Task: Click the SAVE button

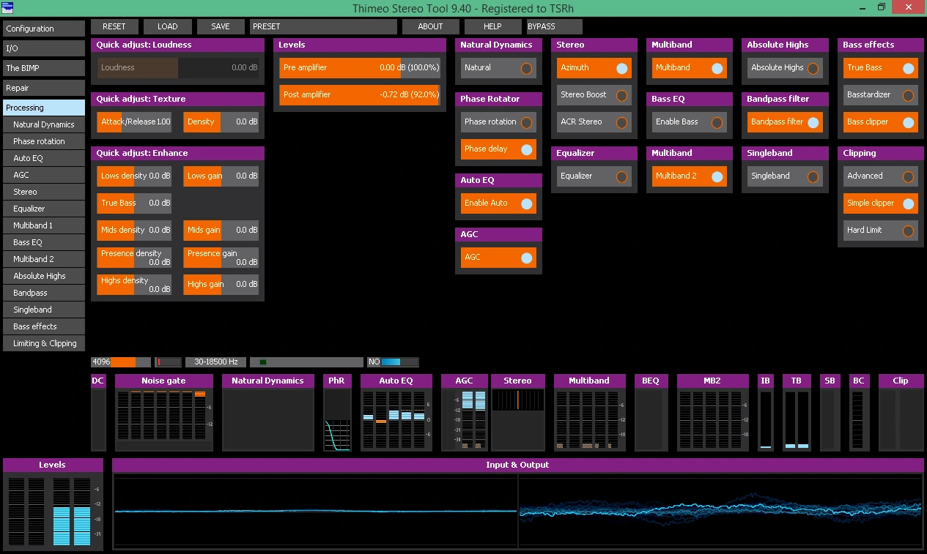Action: pyautogui.click(x=221, y=26)
